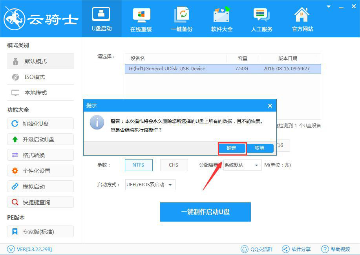360x255 pixels.
Task: Open 系统默认 capacity dropdown
Action: click(x=243, y=165)
